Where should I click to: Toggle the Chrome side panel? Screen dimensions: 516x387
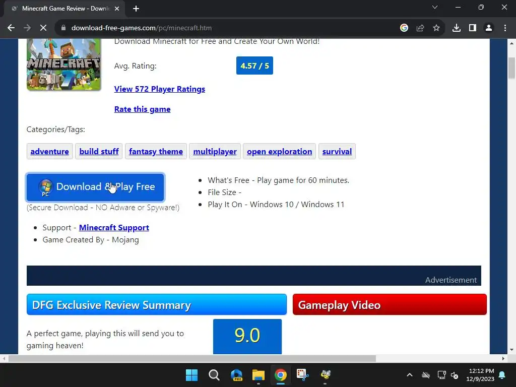click(473, 28)
